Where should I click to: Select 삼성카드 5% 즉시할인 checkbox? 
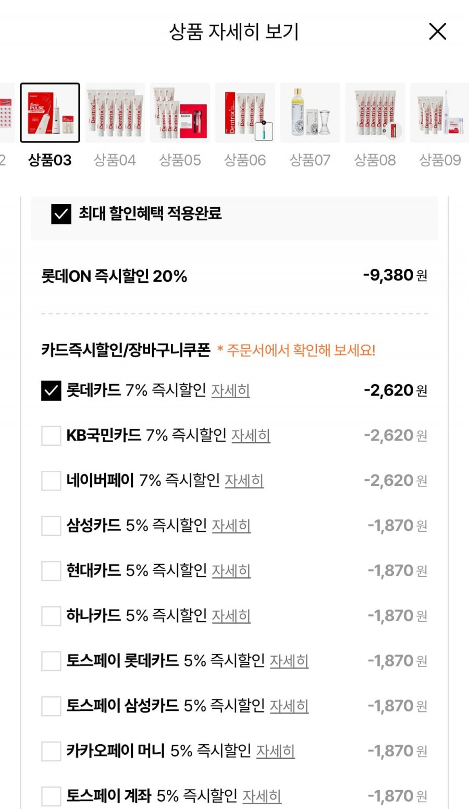51,526
